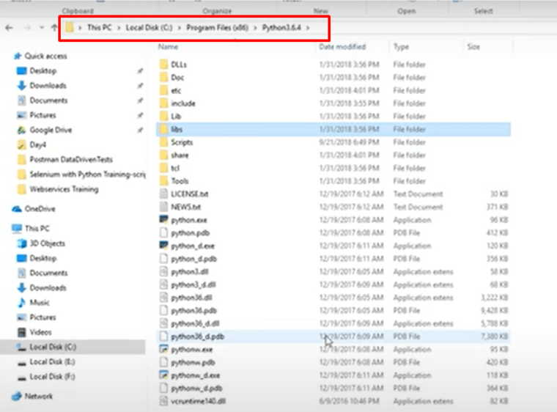Open the recent locations dropdown arrow

pos(42,28)
